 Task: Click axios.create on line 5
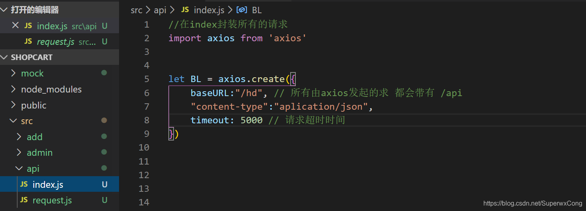251,79
